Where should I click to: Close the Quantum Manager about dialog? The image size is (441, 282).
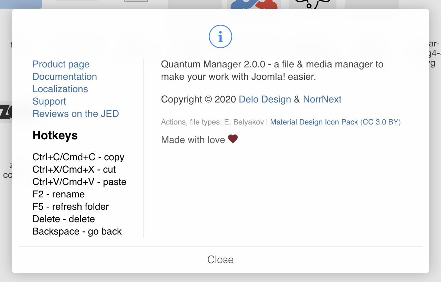[x=220, y=260]
